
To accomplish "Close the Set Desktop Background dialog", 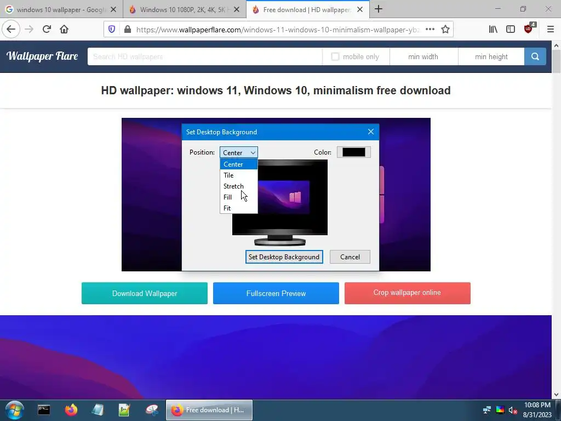I will click(371, 132).
